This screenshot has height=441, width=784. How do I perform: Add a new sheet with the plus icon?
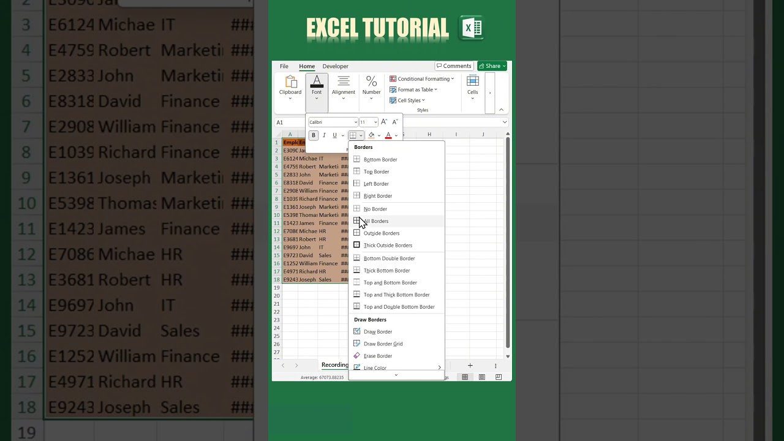pyautogui.click(x=470, y=366)
